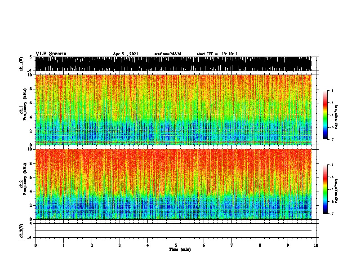Click the ch.2 Frequency (kHz) axis label
The width and height of the screenshot is (356, 275).
25,179
